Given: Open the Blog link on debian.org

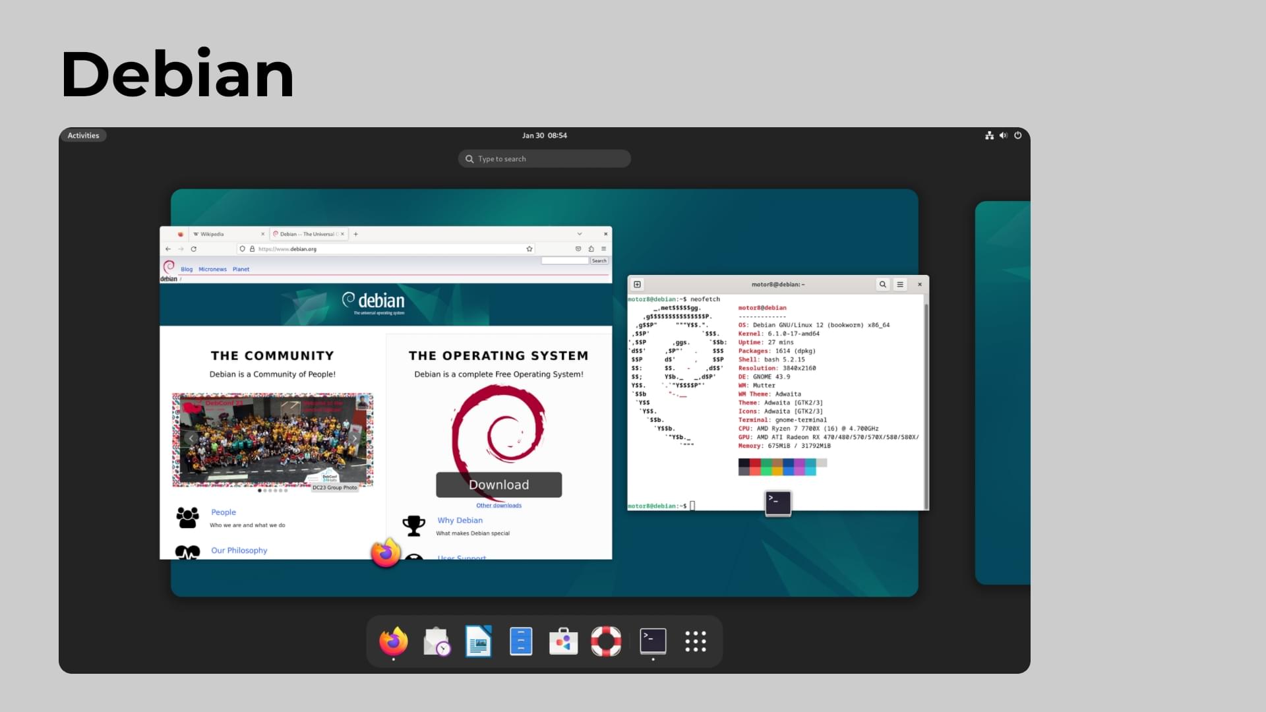Looking at the screenshot, I should [x=187, y=270].
